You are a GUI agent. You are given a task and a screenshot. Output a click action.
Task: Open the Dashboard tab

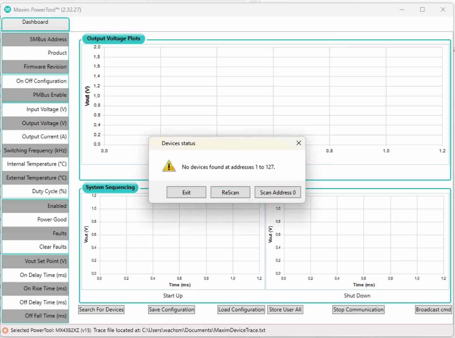(x=35, y=22)
